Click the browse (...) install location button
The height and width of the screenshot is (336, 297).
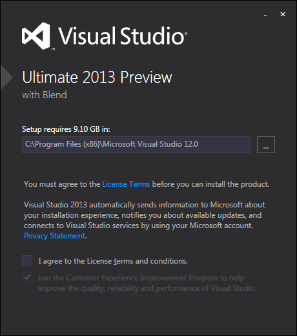[266, 145]
